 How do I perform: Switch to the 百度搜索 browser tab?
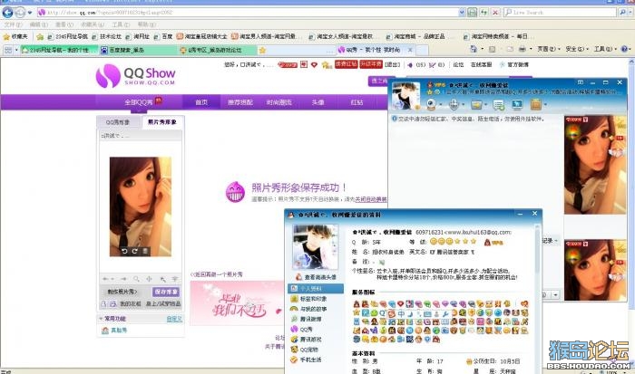138,50
